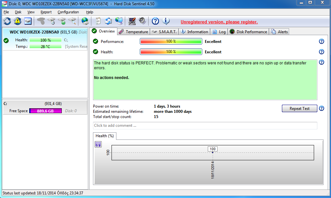Click the Repeat Test button

pos(299,109)
